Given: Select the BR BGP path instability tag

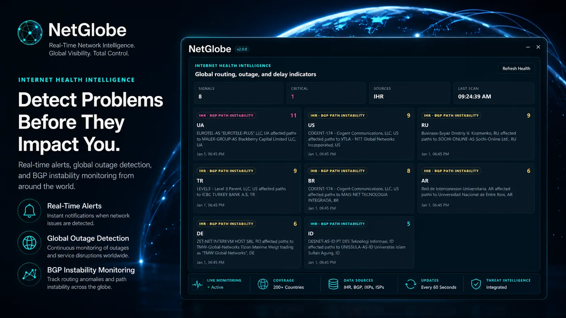Looking at the screenshot, I should point(338,171).
